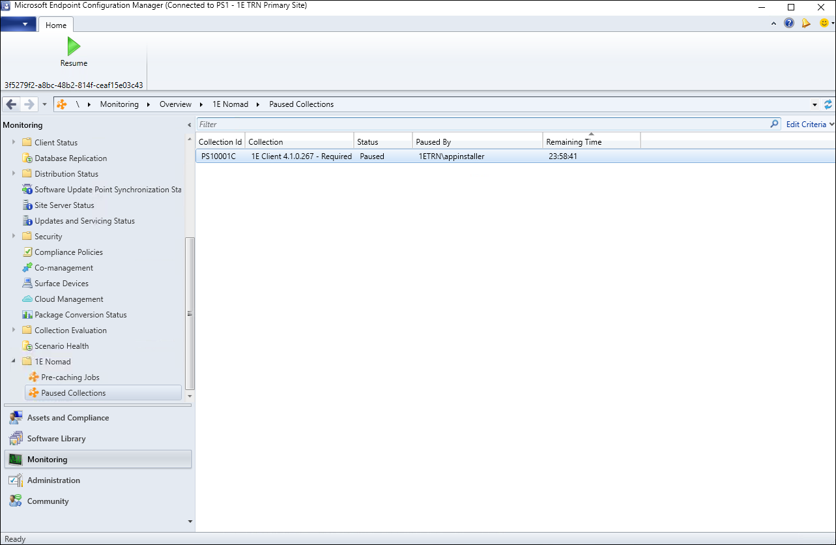Select Pre-caching Jobs in tree

[x=70, y=377]
